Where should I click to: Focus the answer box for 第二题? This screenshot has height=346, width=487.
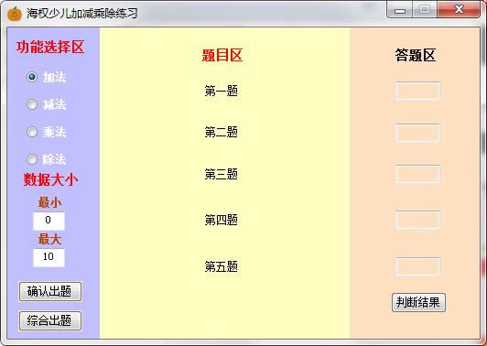click(417, 133)
